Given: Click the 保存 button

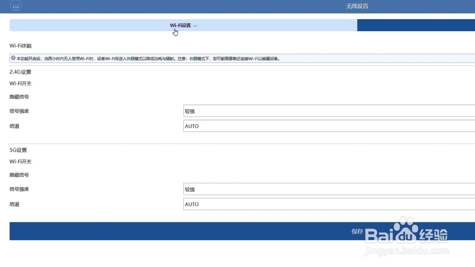Looking at the screenshot, I should point(242,231).
